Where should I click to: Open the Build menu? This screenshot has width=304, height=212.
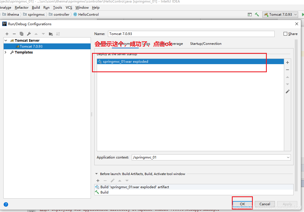tap(36, 8)
